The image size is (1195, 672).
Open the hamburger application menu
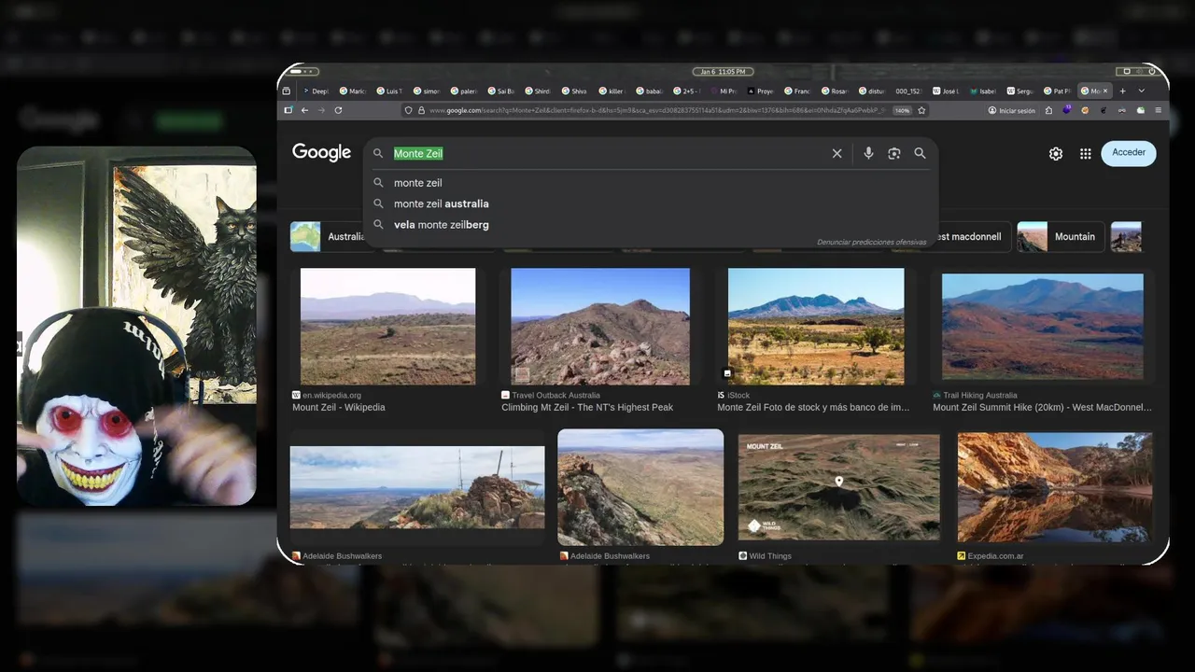point(1159,110)
